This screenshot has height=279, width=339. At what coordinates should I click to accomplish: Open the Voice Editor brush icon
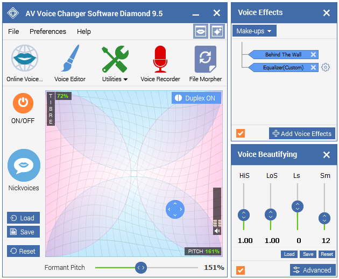click(x=70, y=59)
